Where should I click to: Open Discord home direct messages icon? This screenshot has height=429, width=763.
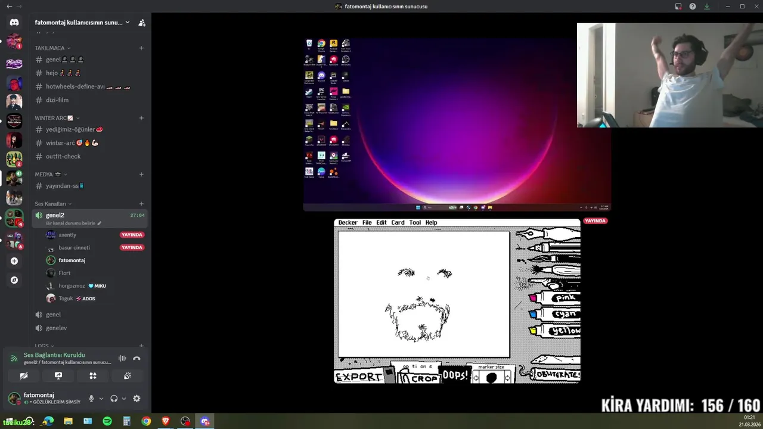click(x=14, y=22)
